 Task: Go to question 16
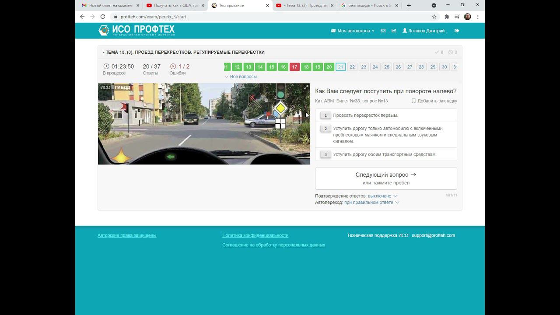(283, 67)
